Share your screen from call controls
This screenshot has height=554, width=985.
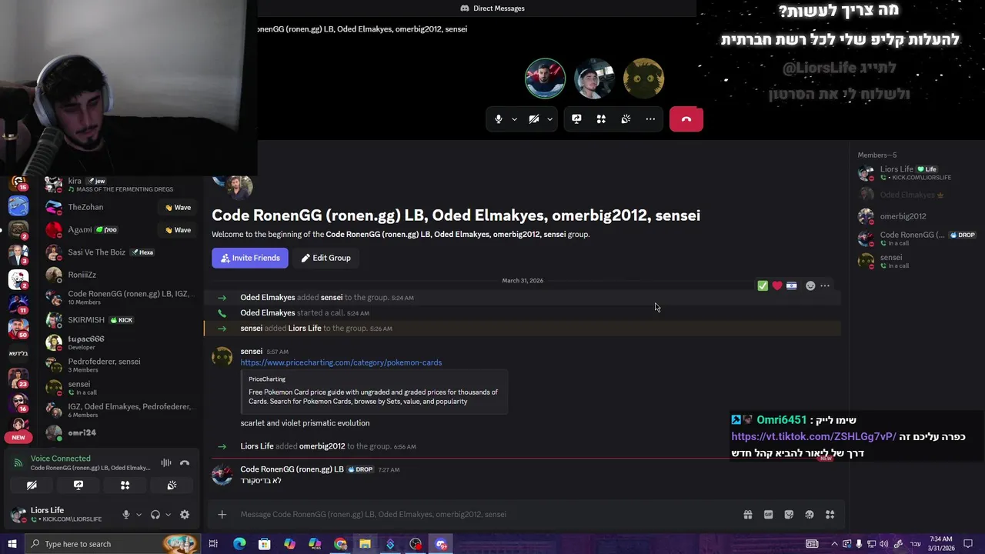click(x=576, y=119)
